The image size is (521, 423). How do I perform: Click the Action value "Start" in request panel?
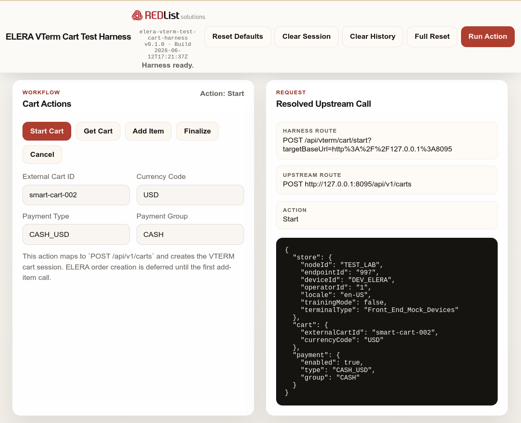[291, 219]
